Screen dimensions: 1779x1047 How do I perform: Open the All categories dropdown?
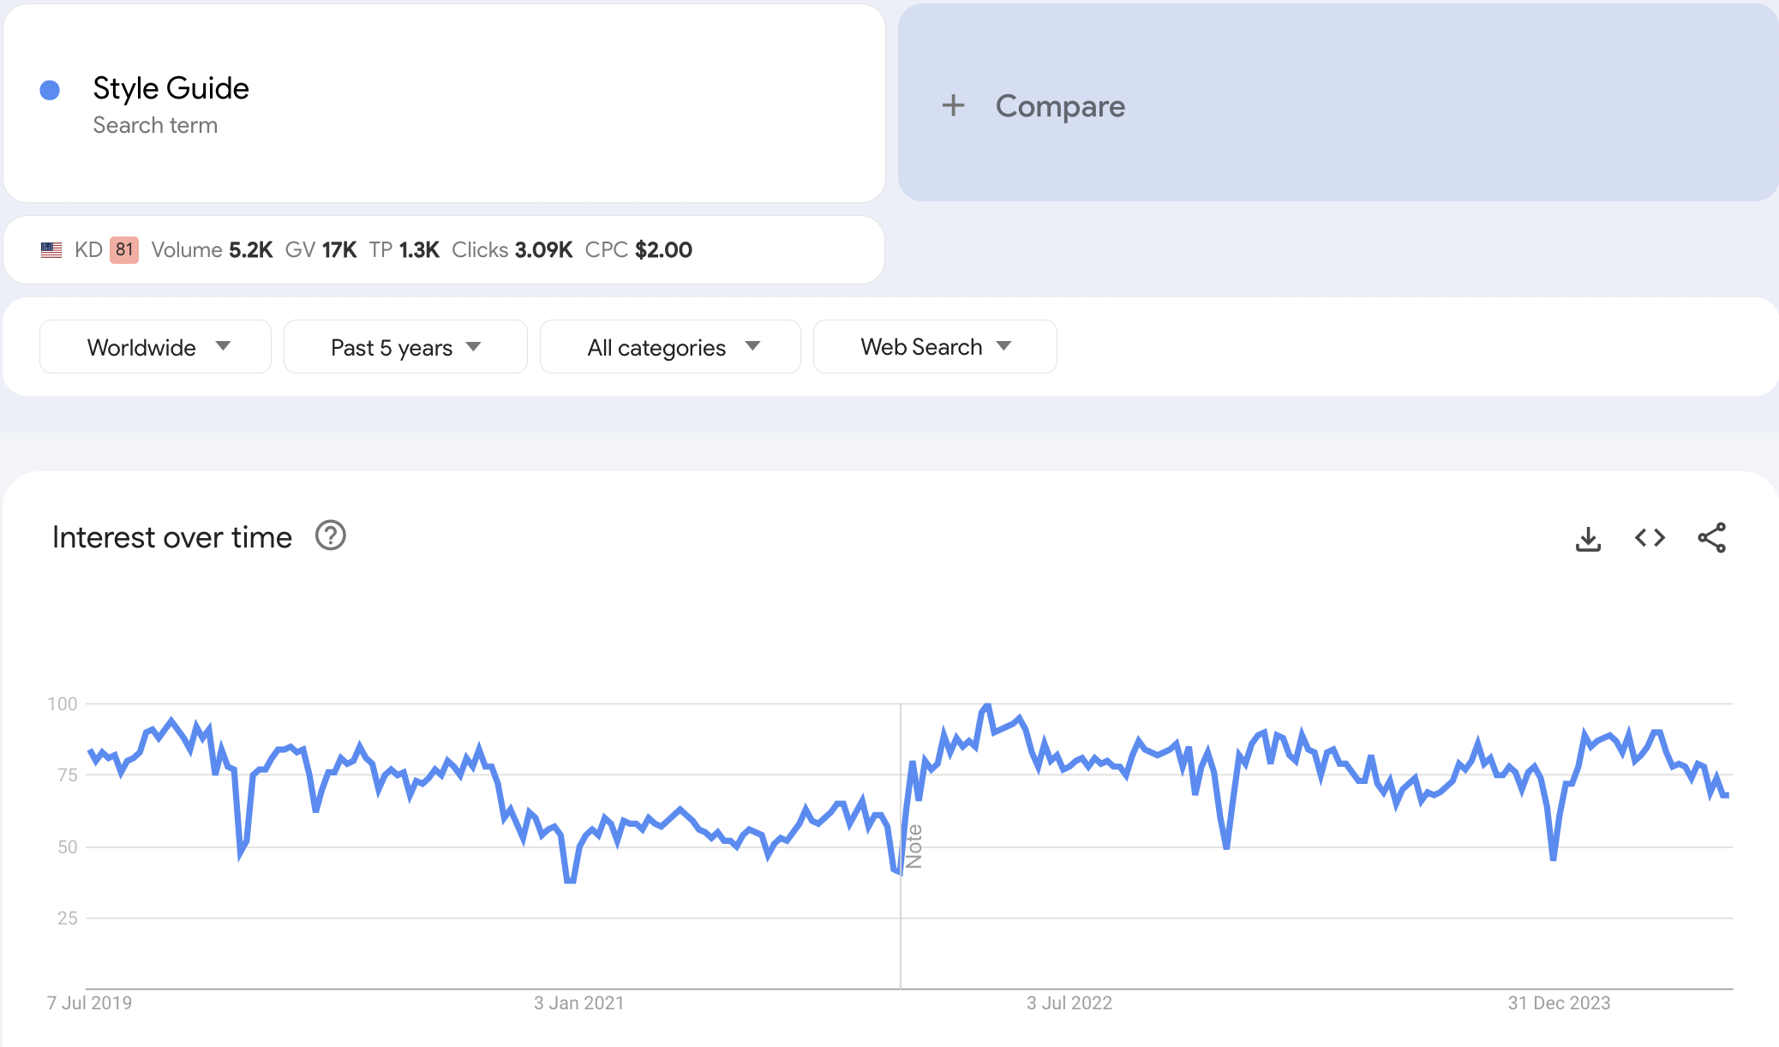[x=670, y=347]
